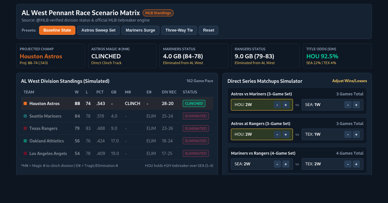388x203 pixels.
Task: Decrease SEA wins in Mariners vs Rangers set
Action: click(277, 164)
